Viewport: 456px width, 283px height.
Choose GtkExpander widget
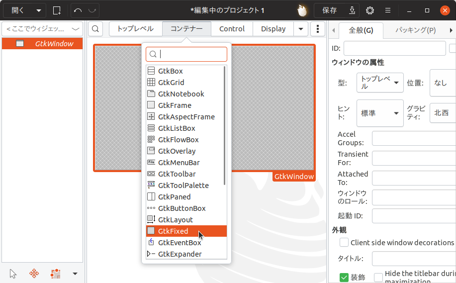tap(186, 254)
